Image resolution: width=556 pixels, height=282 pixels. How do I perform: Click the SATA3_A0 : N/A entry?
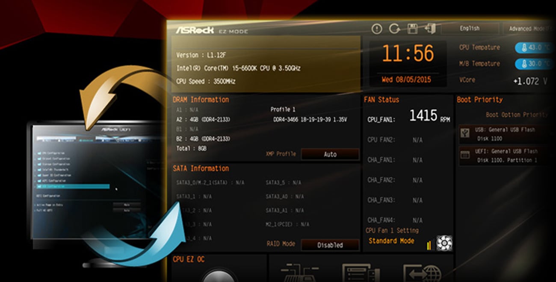(x=284, y=197)
